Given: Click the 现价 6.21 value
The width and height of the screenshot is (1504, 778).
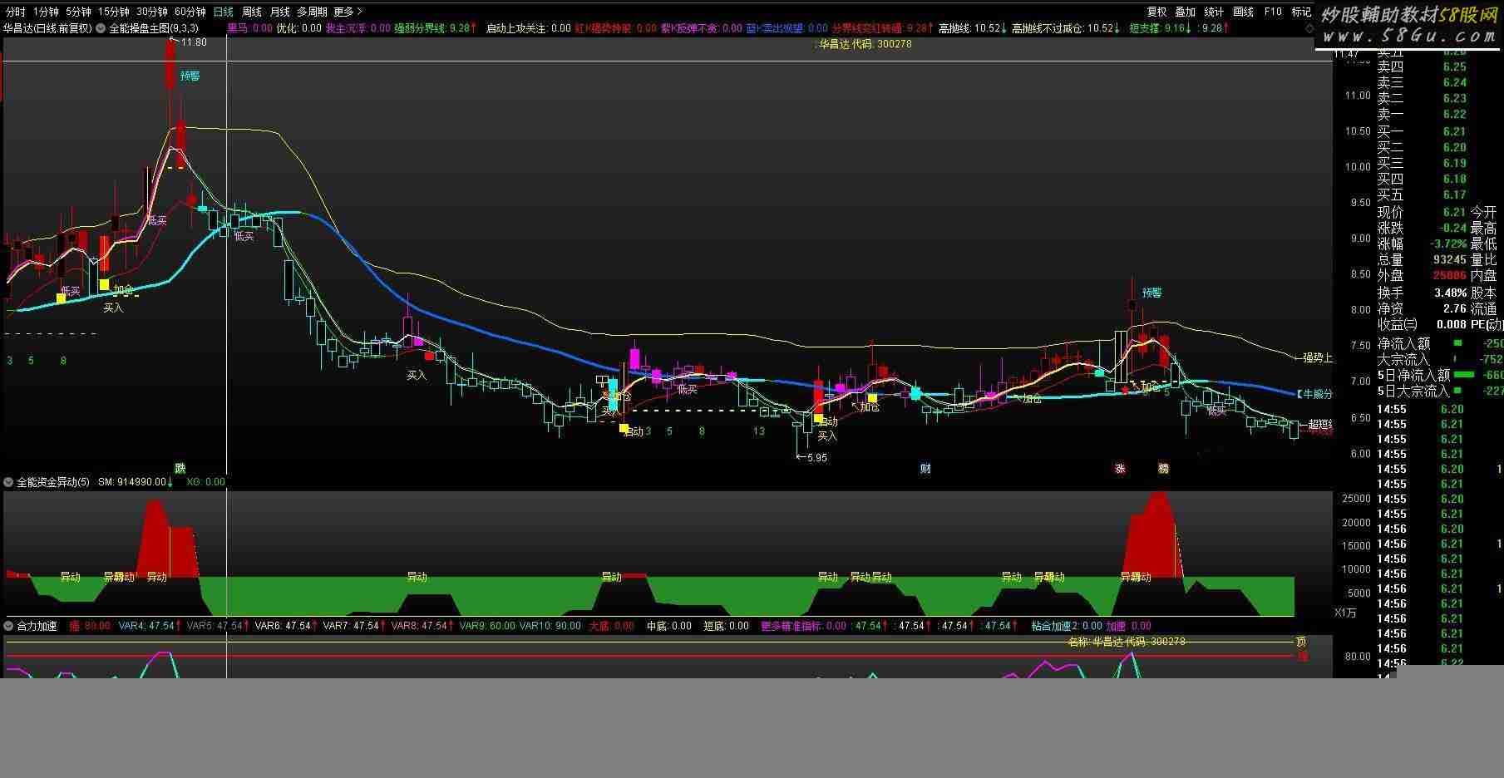Looking at the screenshot, I should [x=1454, y=212].
